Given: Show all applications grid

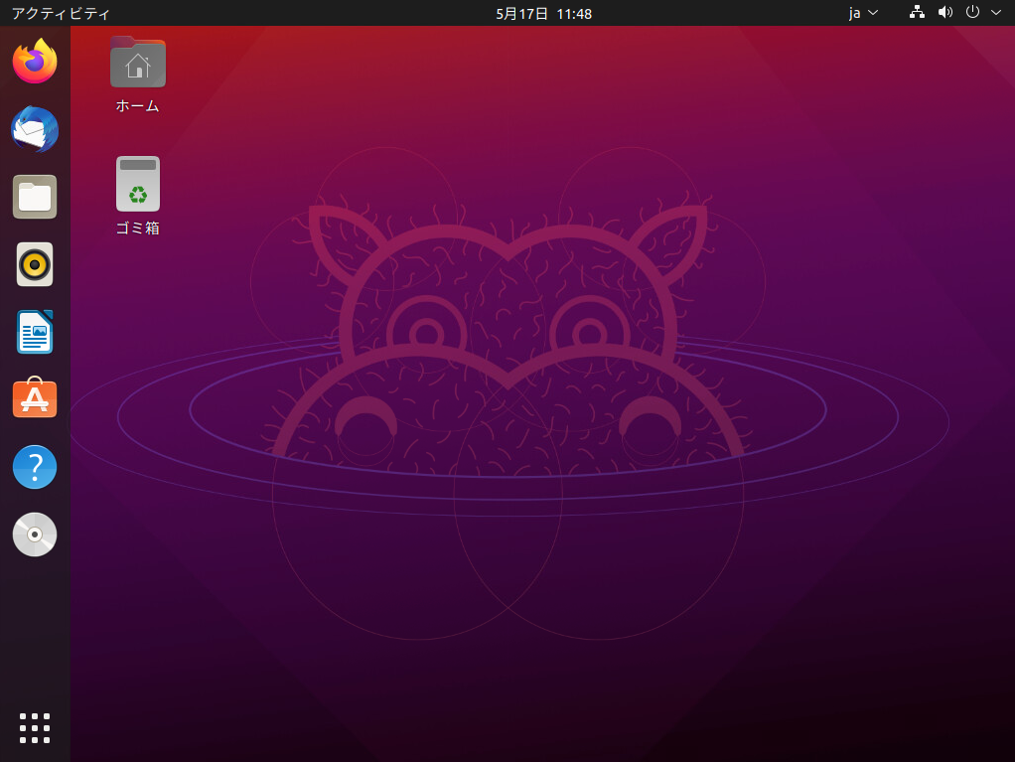Looking at the screenshot, I should coord(35,728).
